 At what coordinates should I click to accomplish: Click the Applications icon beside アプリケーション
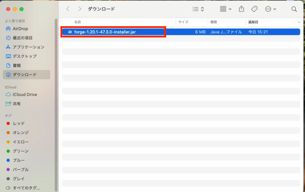(x=8, y=47)
